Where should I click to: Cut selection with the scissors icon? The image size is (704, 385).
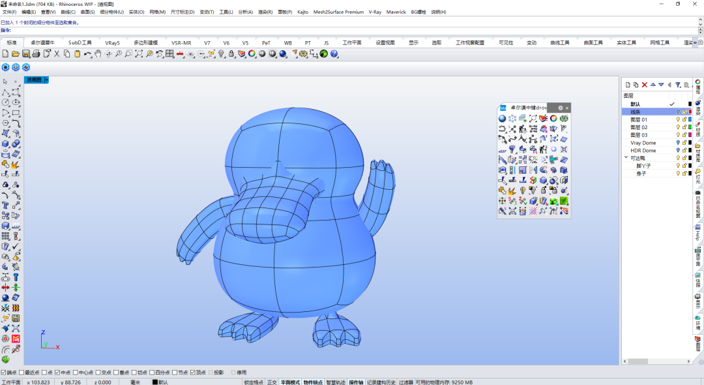[57, 54]
